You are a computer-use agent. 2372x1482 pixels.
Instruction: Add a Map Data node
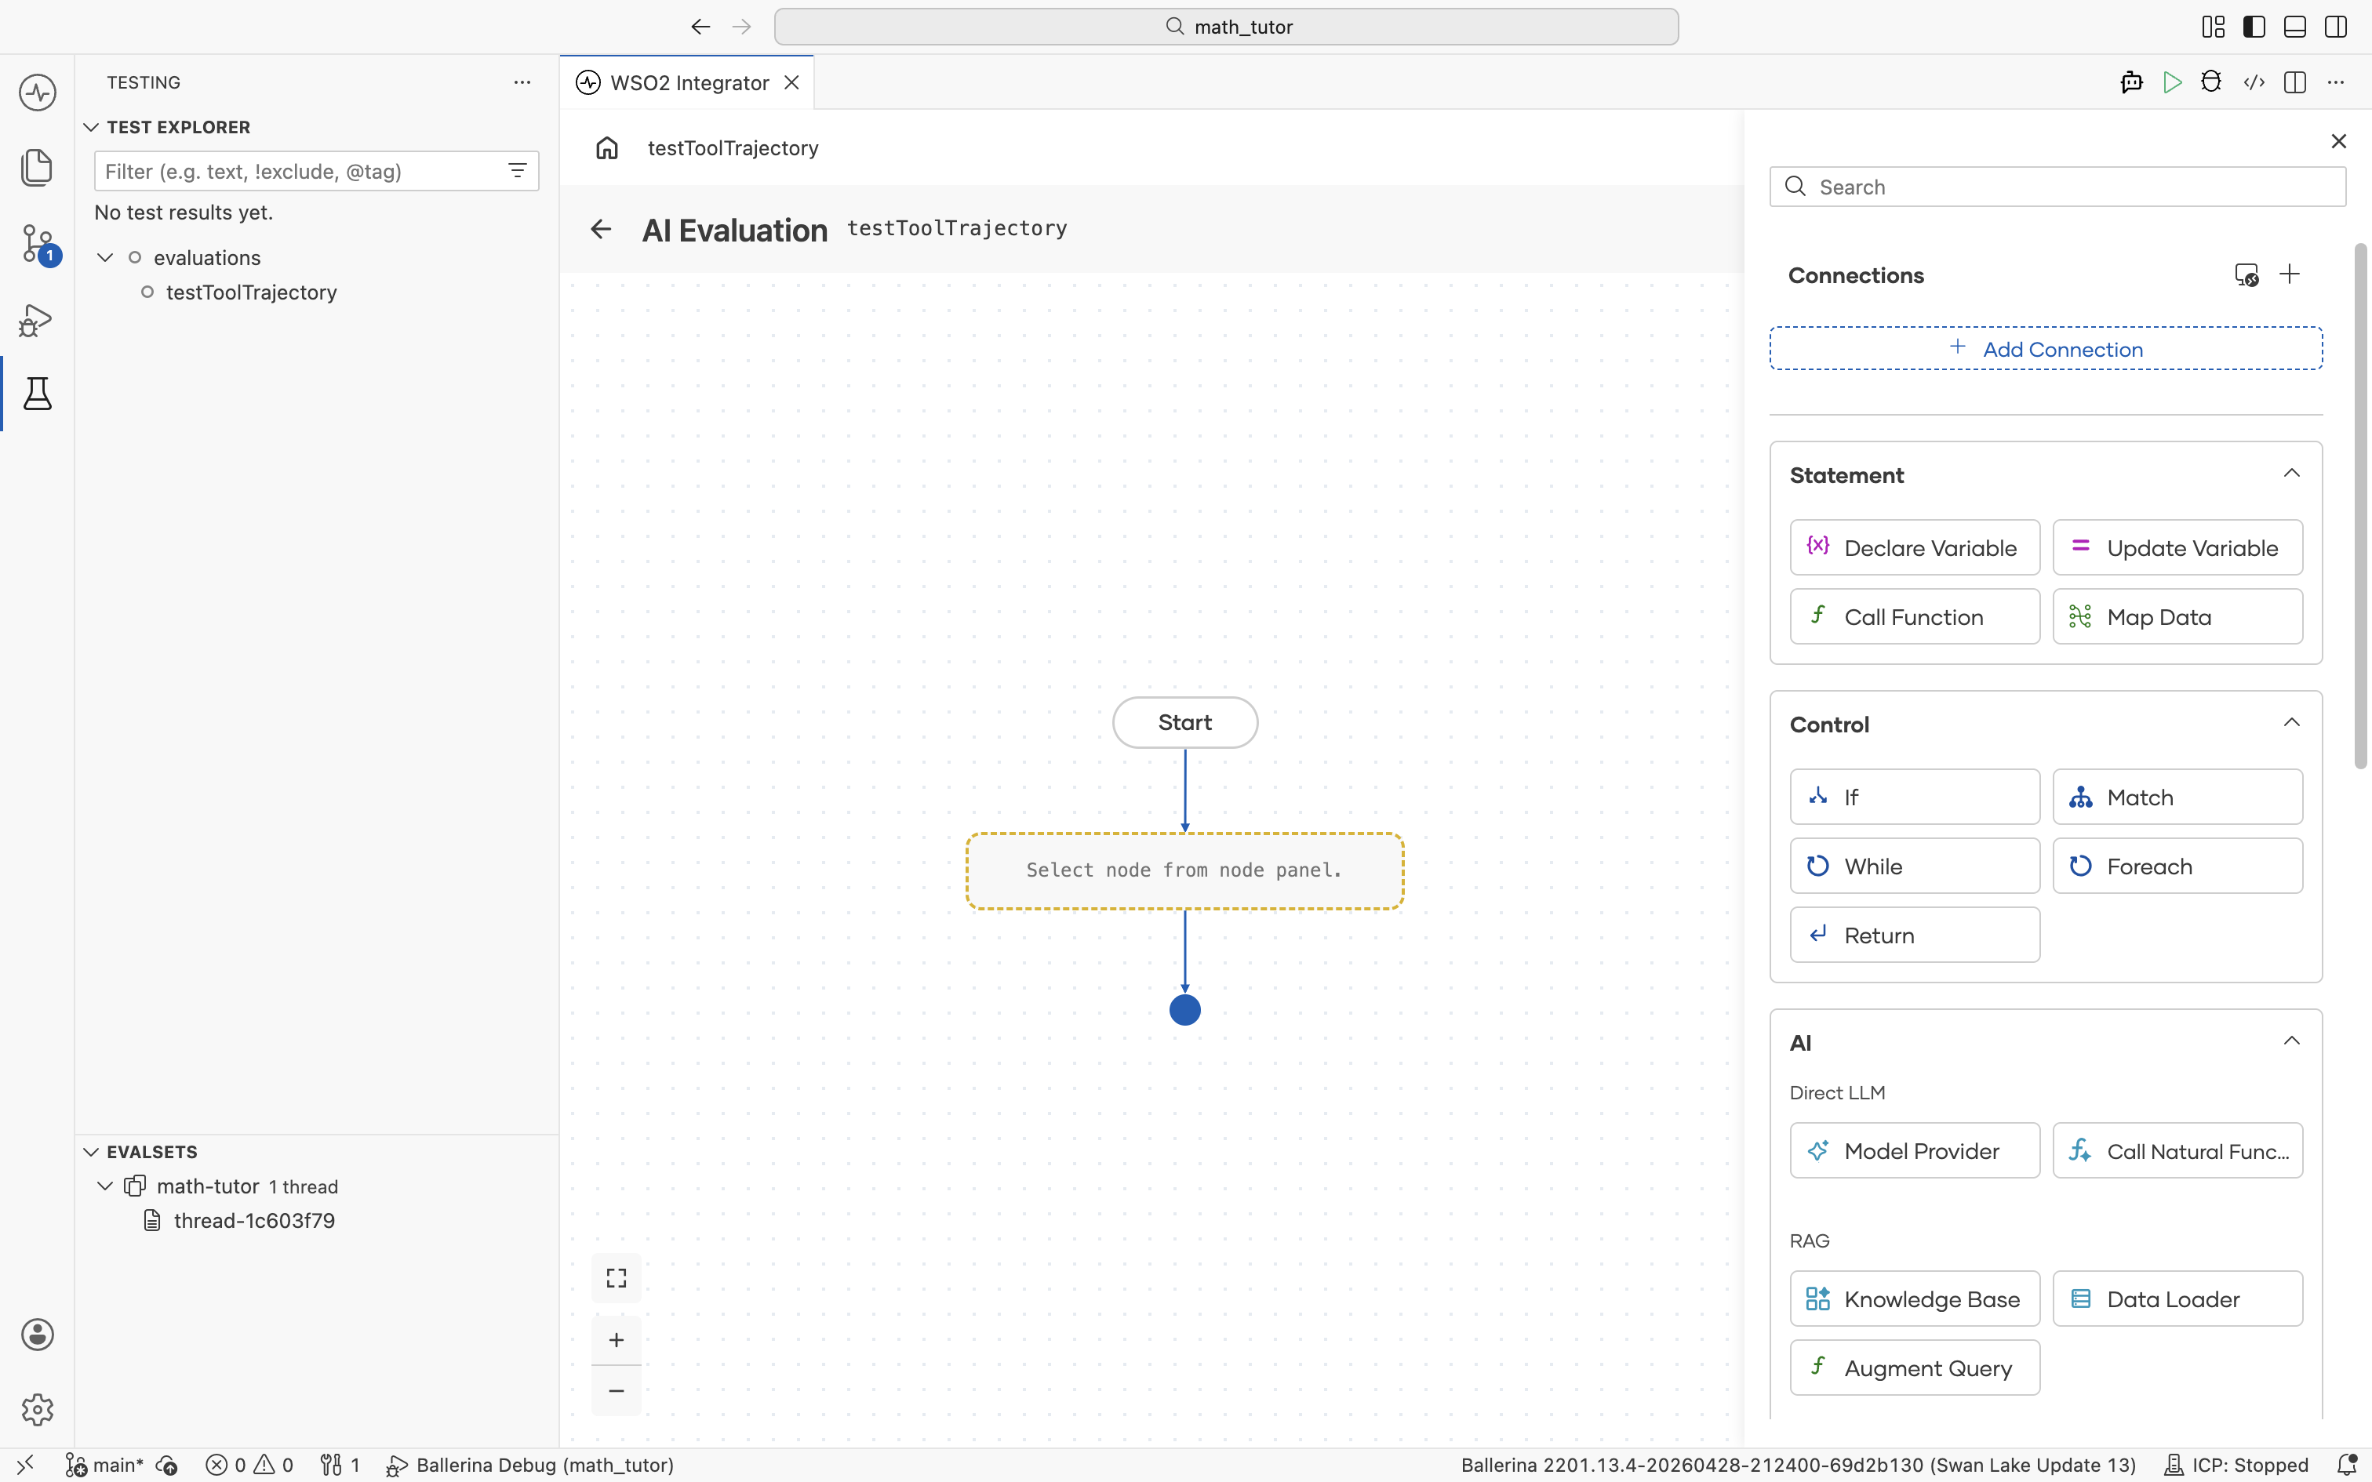tap(2178, 616)
